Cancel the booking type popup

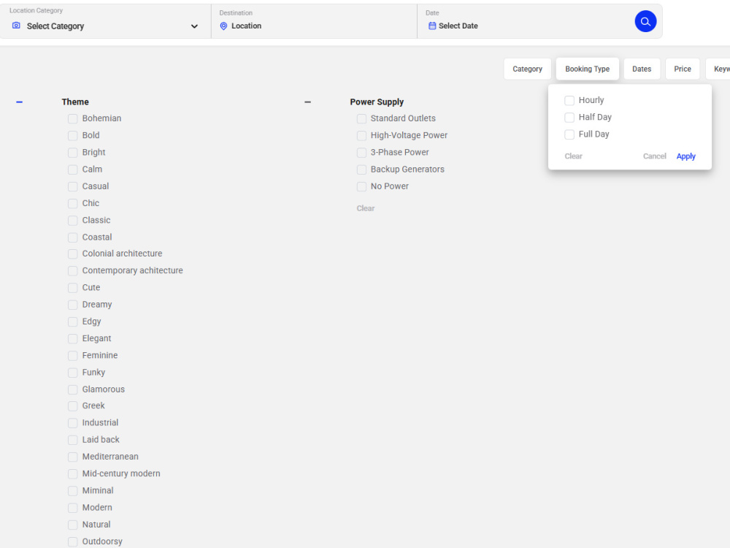pos(654,156)
